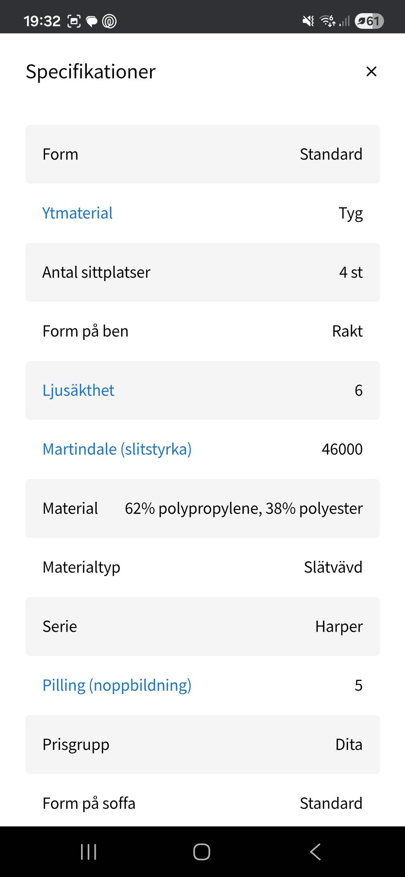Screen dimensions: 405x877
Task: Tap the Antal sittplatser row
Action: point(202,272)
